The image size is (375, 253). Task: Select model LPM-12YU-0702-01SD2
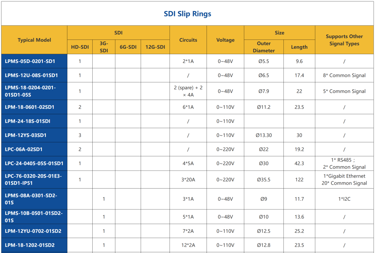click(x=33, y=231)
